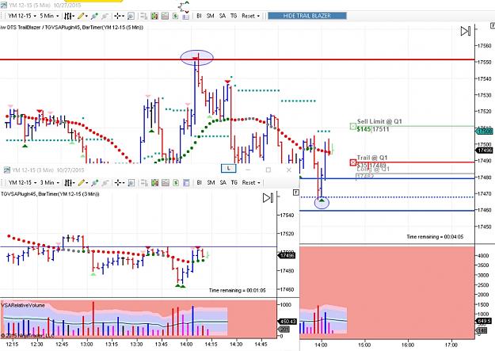Click the last square icon before BI in 3 Min toolbar
The height and width of the screenshot is (351, 495).
click(186, 182)
